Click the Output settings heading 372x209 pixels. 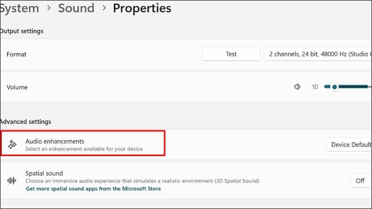(21, 31)
